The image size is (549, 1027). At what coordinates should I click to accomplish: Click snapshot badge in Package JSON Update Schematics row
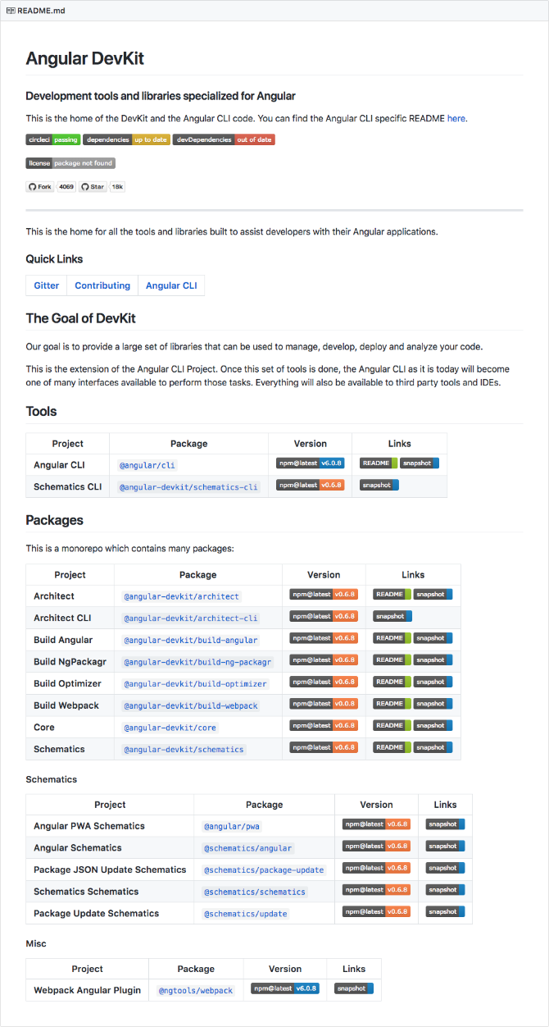click(445, 868)
